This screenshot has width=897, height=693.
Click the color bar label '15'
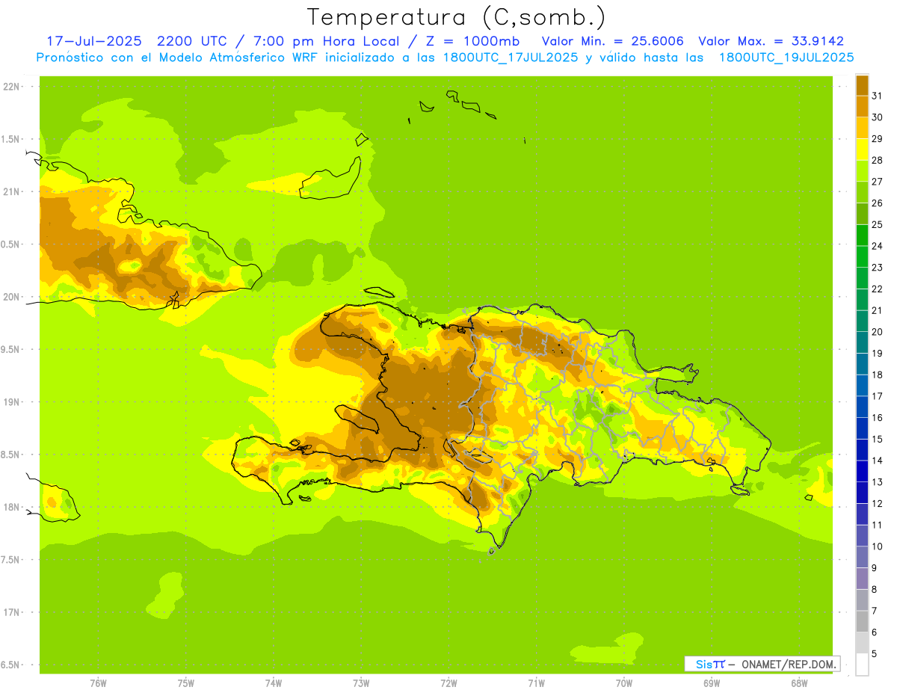click(878, 439)
